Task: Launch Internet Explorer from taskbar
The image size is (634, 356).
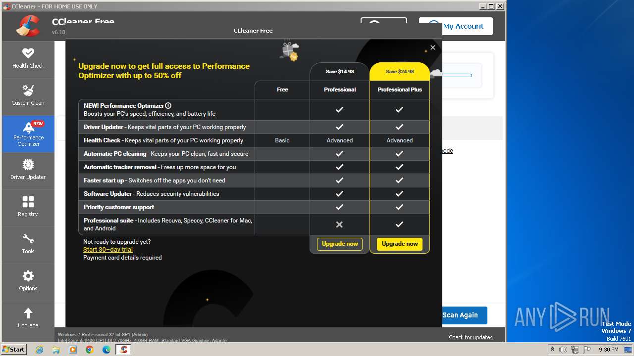Action: tap(39, 350)
